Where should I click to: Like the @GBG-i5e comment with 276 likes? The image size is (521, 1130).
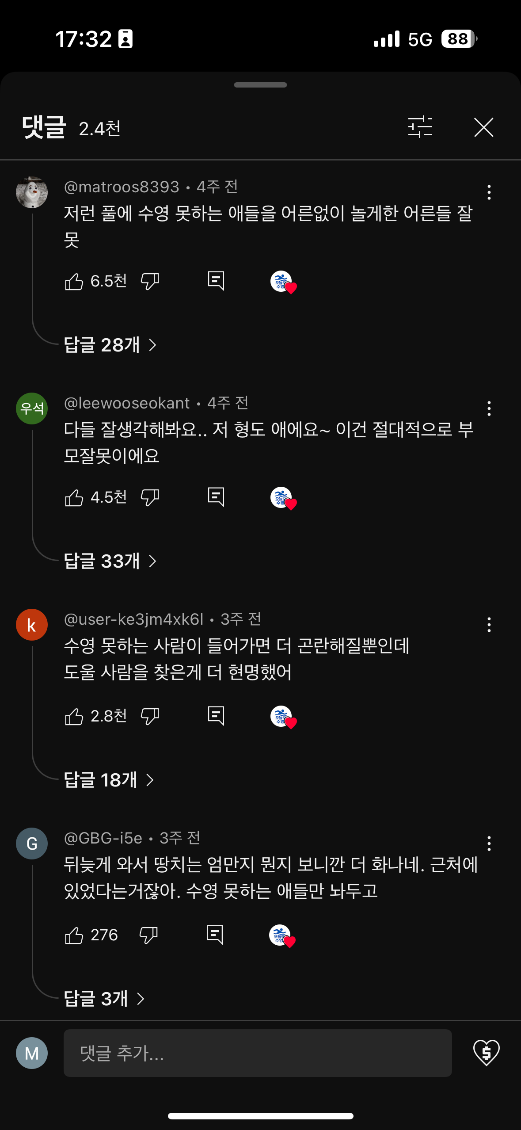[x=74, y=935]
